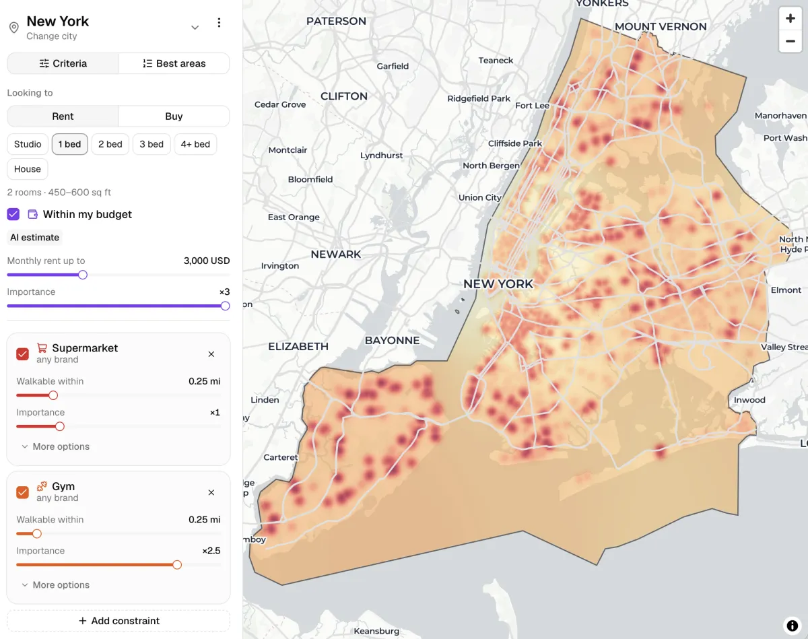Remove the Supermarket constraint with the X

211,354
